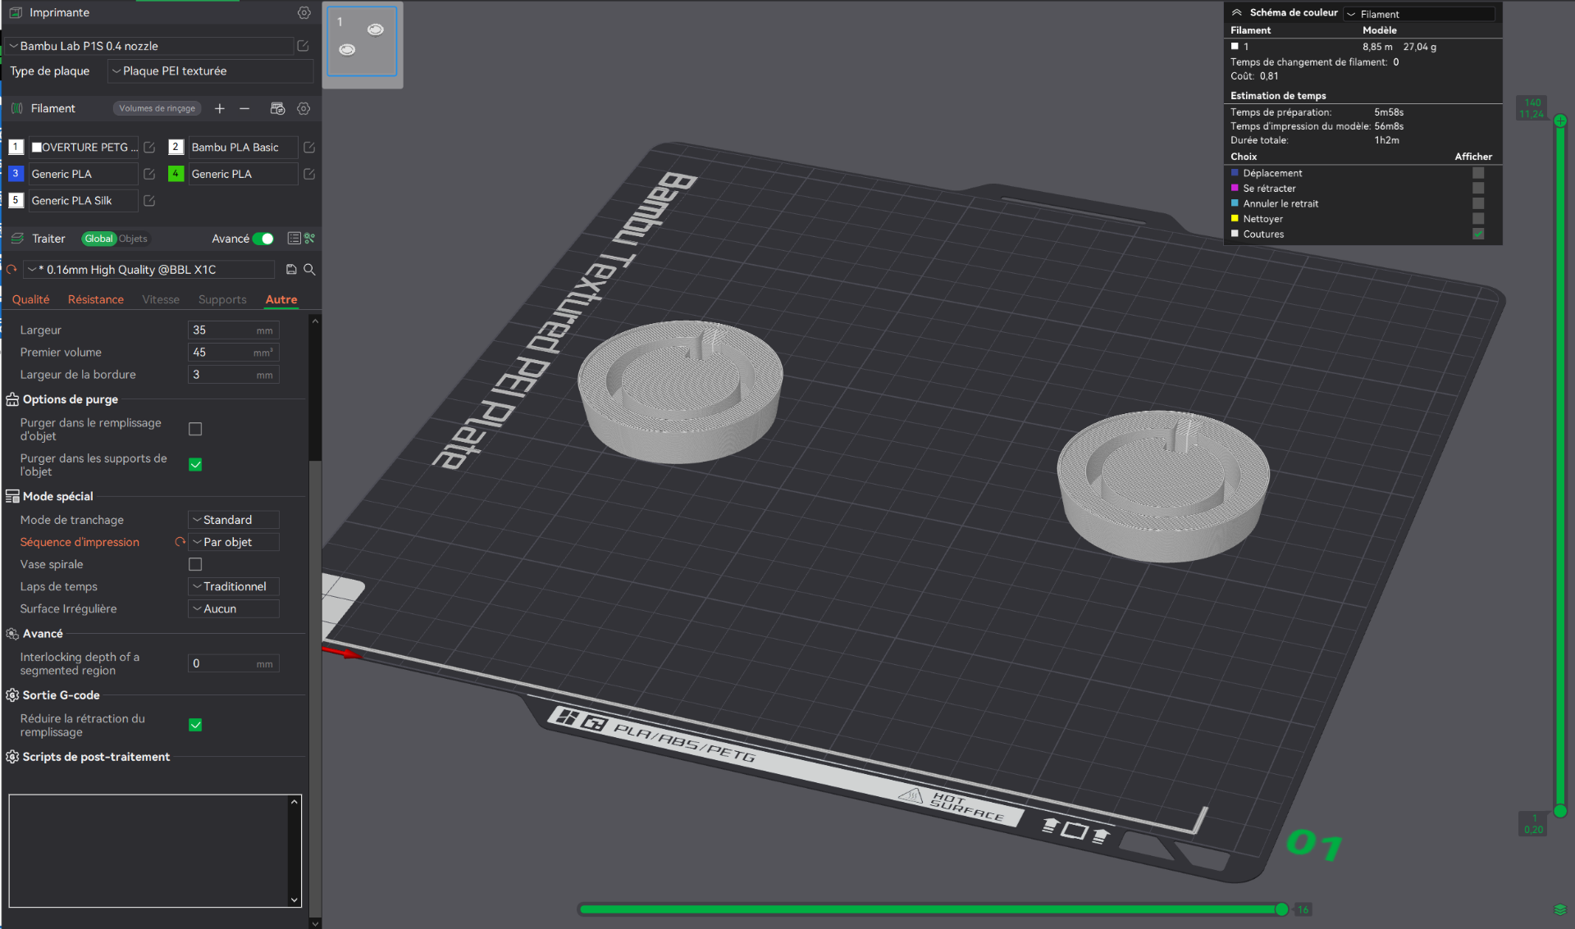Uncheck Purger dans les supports de l'objet
Screen dimensions: 1575x929
coord(195,464)
